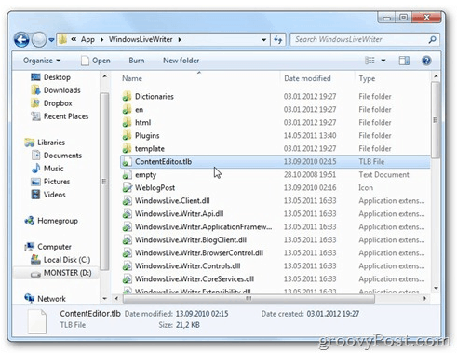Screen dimensions: 457x353
Task: Click the file list vertical scrollbar thumb
Action: [x=436, y=120]
